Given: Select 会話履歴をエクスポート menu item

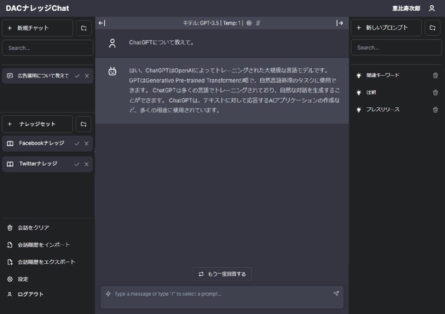Looking at the screenshot, I should pos(46,262).
